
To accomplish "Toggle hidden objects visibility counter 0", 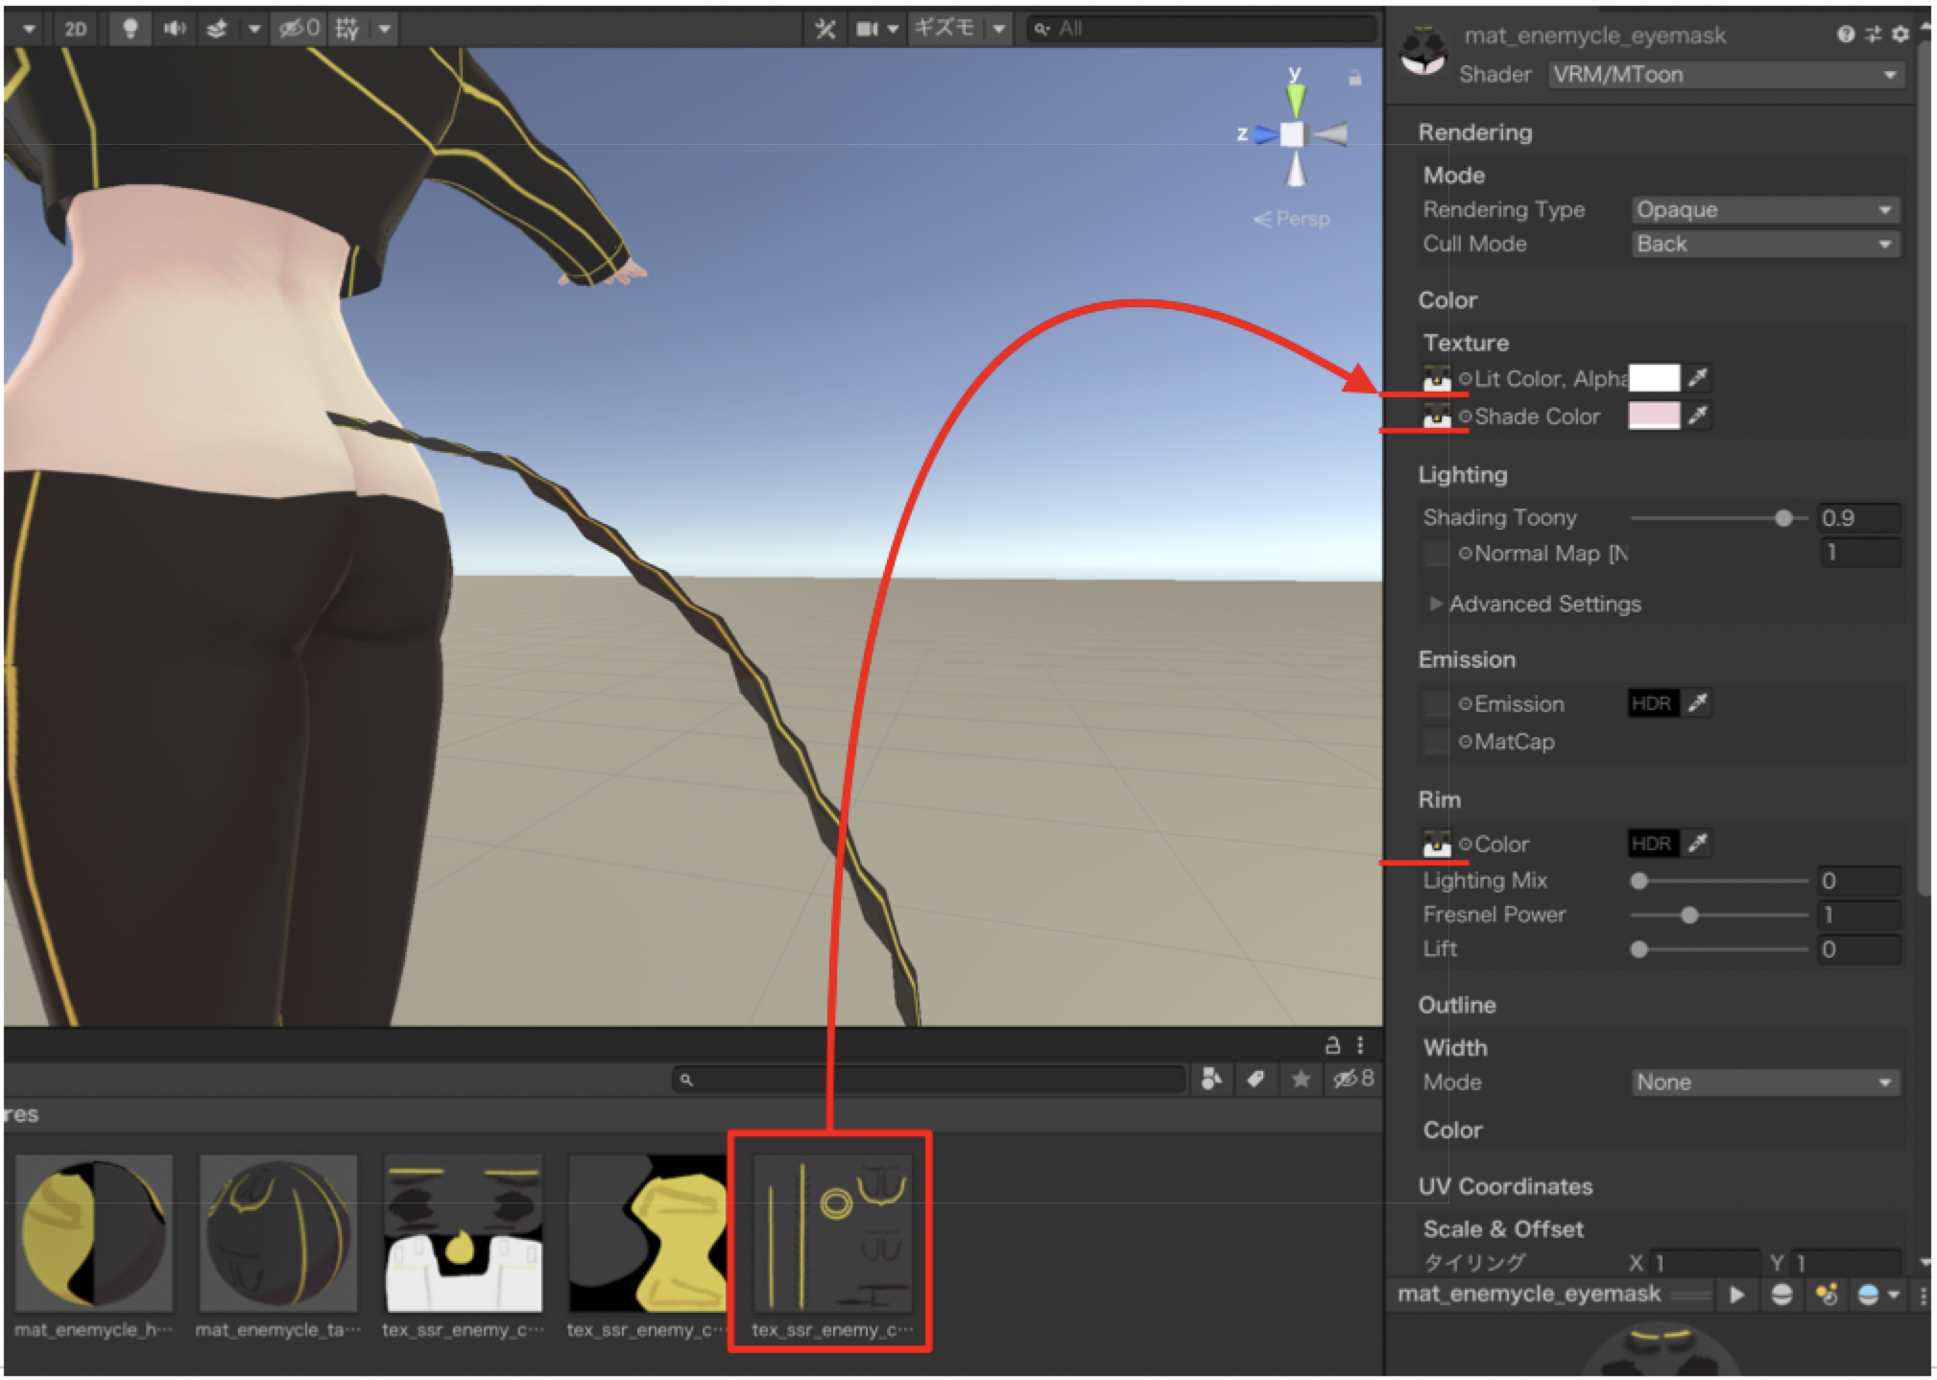I will [x=299, y=29].
